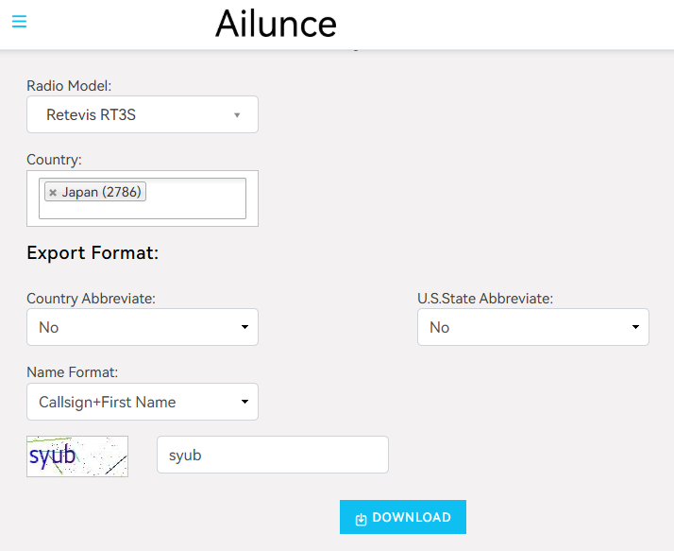Expand the Country Abbreviate dropdown
Image resolution: width=674 pixels, height=551 pixels.
pyautogui.click(x=142, y=327)
